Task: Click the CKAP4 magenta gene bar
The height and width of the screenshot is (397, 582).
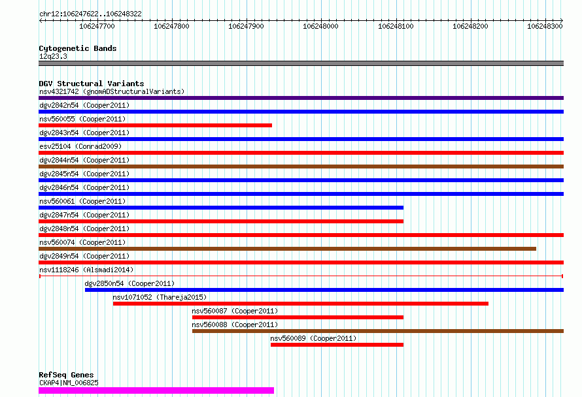Action: click(x=156, y=390)
